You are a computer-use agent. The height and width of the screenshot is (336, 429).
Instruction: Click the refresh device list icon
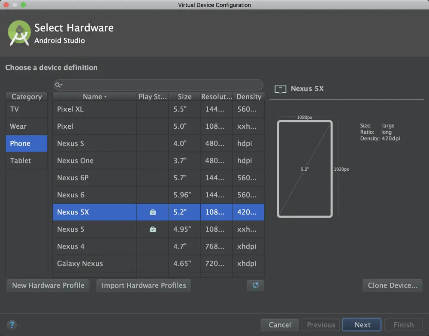[x=255, y=285]
